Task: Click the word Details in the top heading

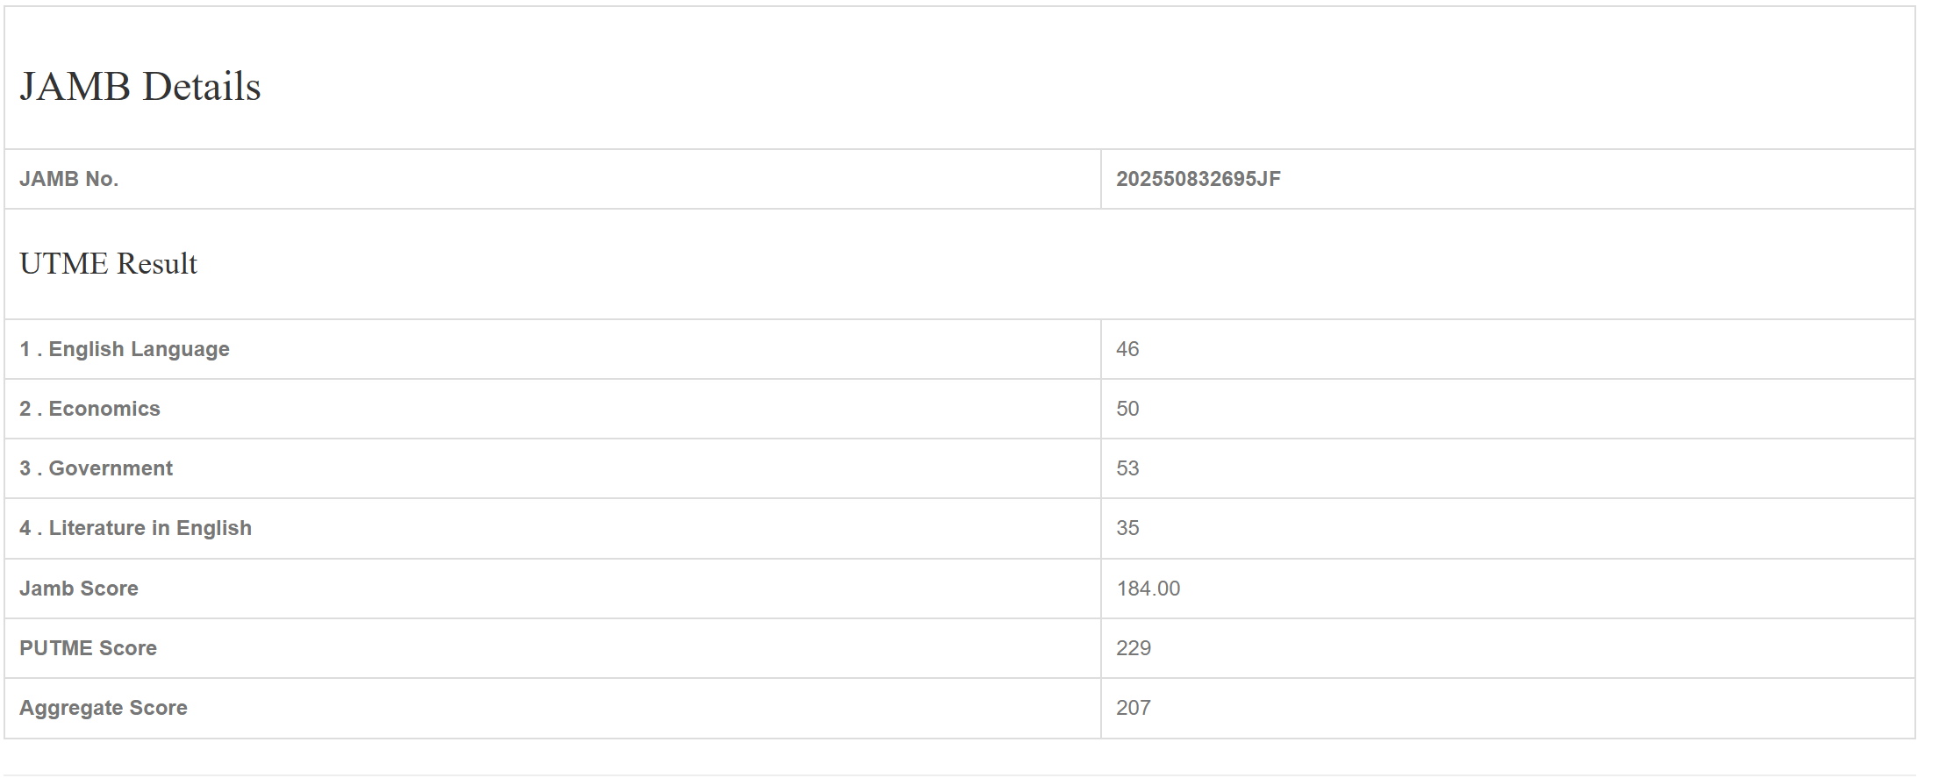Action: [x=201, y=87]
